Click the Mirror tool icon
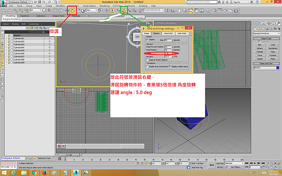282x176 pixels. point(167,11)
